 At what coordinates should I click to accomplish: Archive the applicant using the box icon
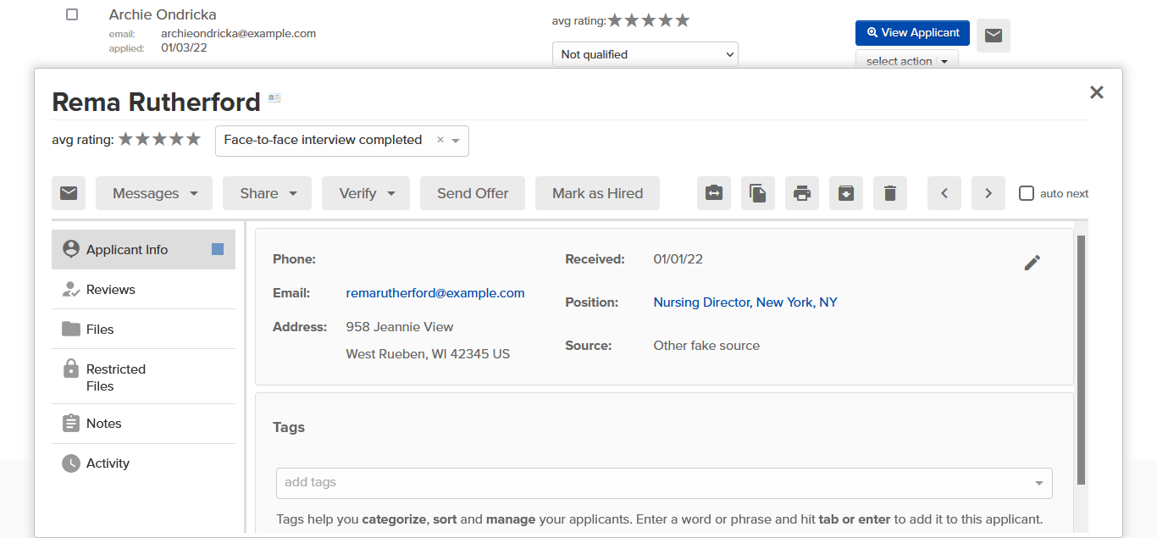(x=846, y=193)
